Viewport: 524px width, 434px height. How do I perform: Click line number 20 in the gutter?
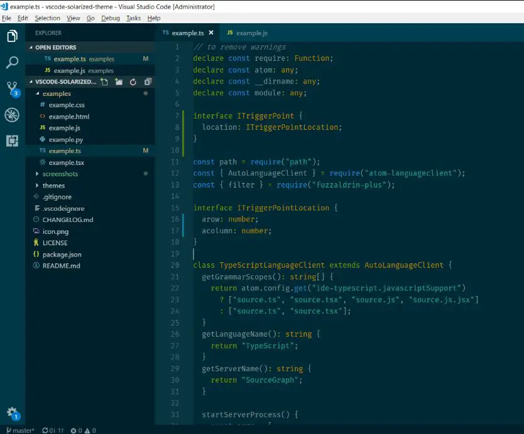click(175, 265)
